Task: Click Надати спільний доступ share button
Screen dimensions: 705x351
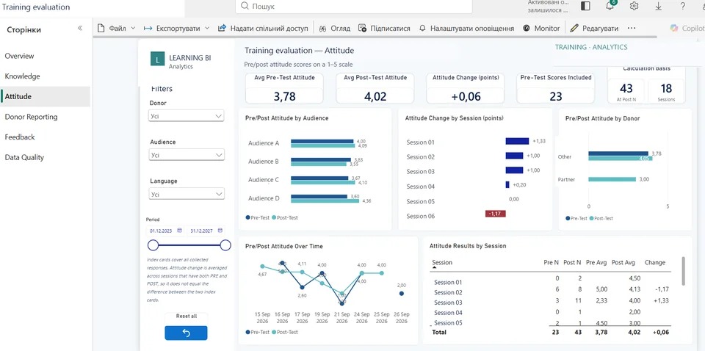Action: (x=263, y=28)
